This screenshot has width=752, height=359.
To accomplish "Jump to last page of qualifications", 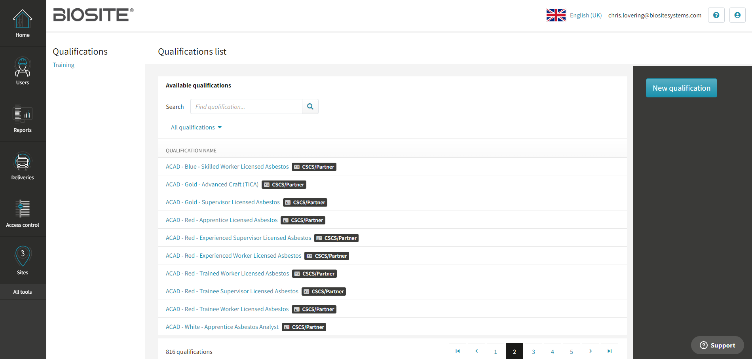I will (x=610, y=351).
